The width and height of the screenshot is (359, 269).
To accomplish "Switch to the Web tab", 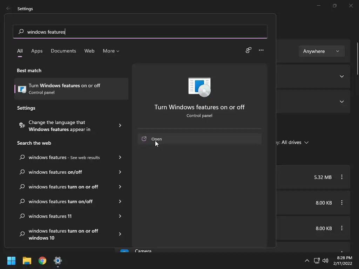I will (89, 51).
